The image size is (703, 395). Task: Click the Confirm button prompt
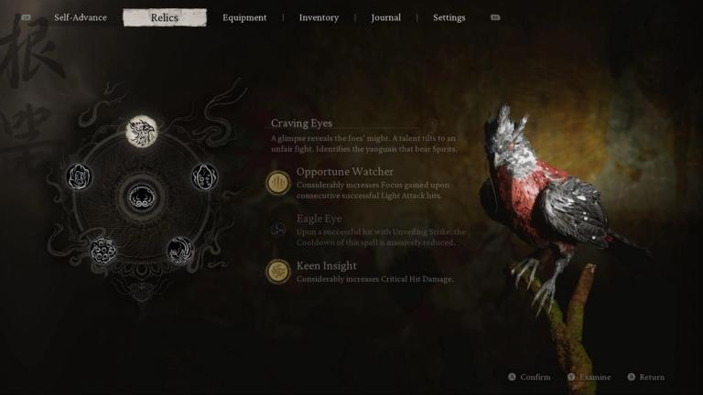point(529,377)
